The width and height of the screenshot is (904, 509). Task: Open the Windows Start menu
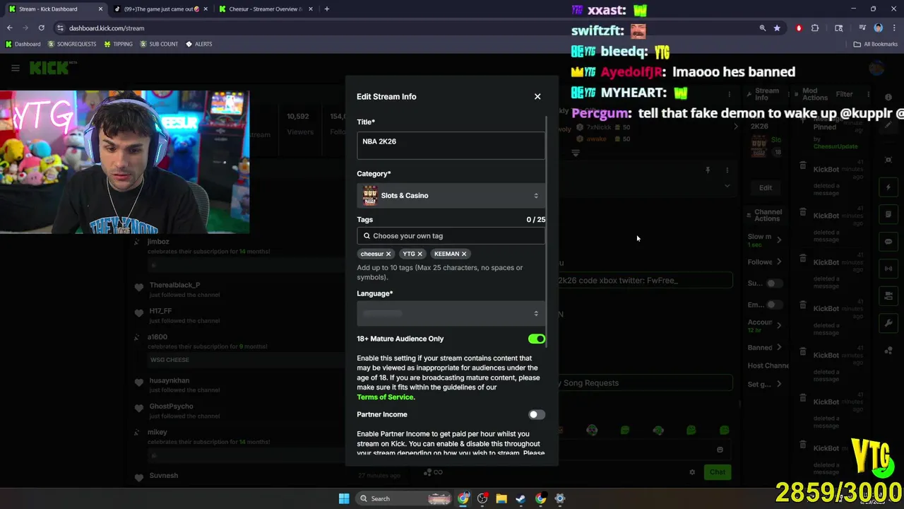pos(344,498)
